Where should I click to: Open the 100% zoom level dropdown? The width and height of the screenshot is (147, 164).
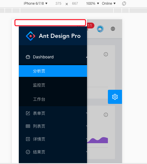click(x=93, y=4)
